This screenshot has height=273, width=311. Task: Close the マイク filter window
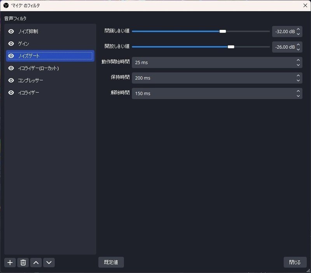click(305, 5)
